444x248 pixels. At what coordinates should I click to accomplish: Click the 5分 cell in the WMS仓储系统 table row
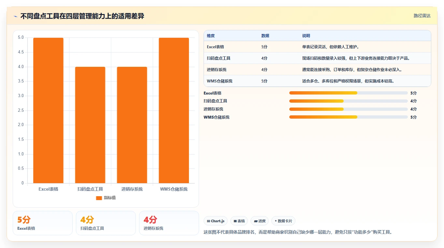[x=264, y=81]
